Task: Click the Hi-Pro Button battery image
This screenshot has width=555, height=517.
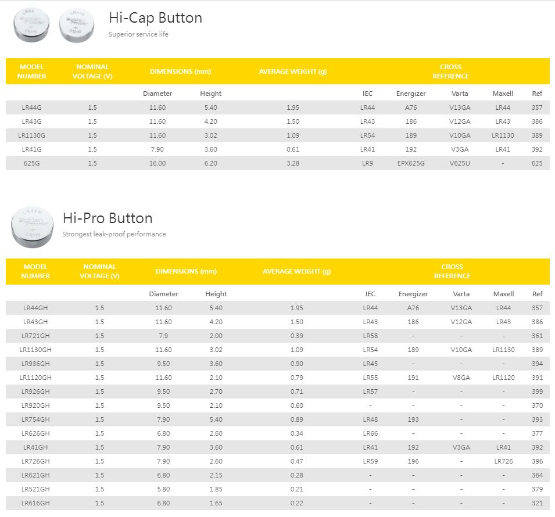Action: (x=33, y=225)
